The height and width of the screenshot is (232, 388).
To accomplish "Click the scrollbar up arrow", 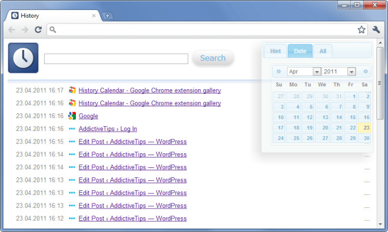I will click(x=380, y=43).
